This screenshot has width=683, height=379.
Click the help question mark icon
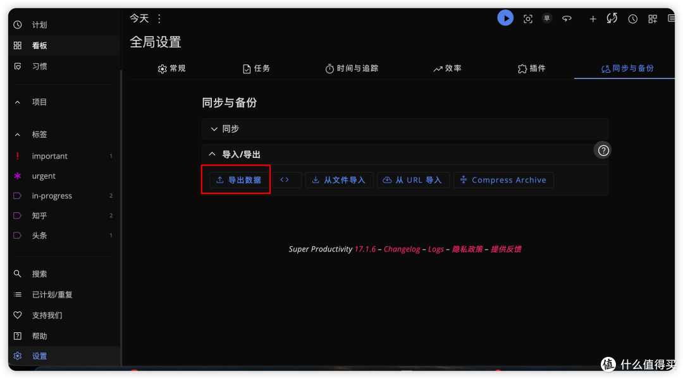[x=603, y=150]
